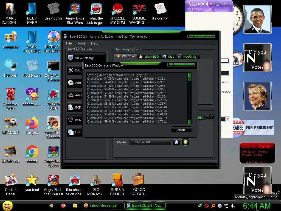Launch Firefox from the taskbar quick launch
Screen dimensions: 281x211
tap(63, 206)
